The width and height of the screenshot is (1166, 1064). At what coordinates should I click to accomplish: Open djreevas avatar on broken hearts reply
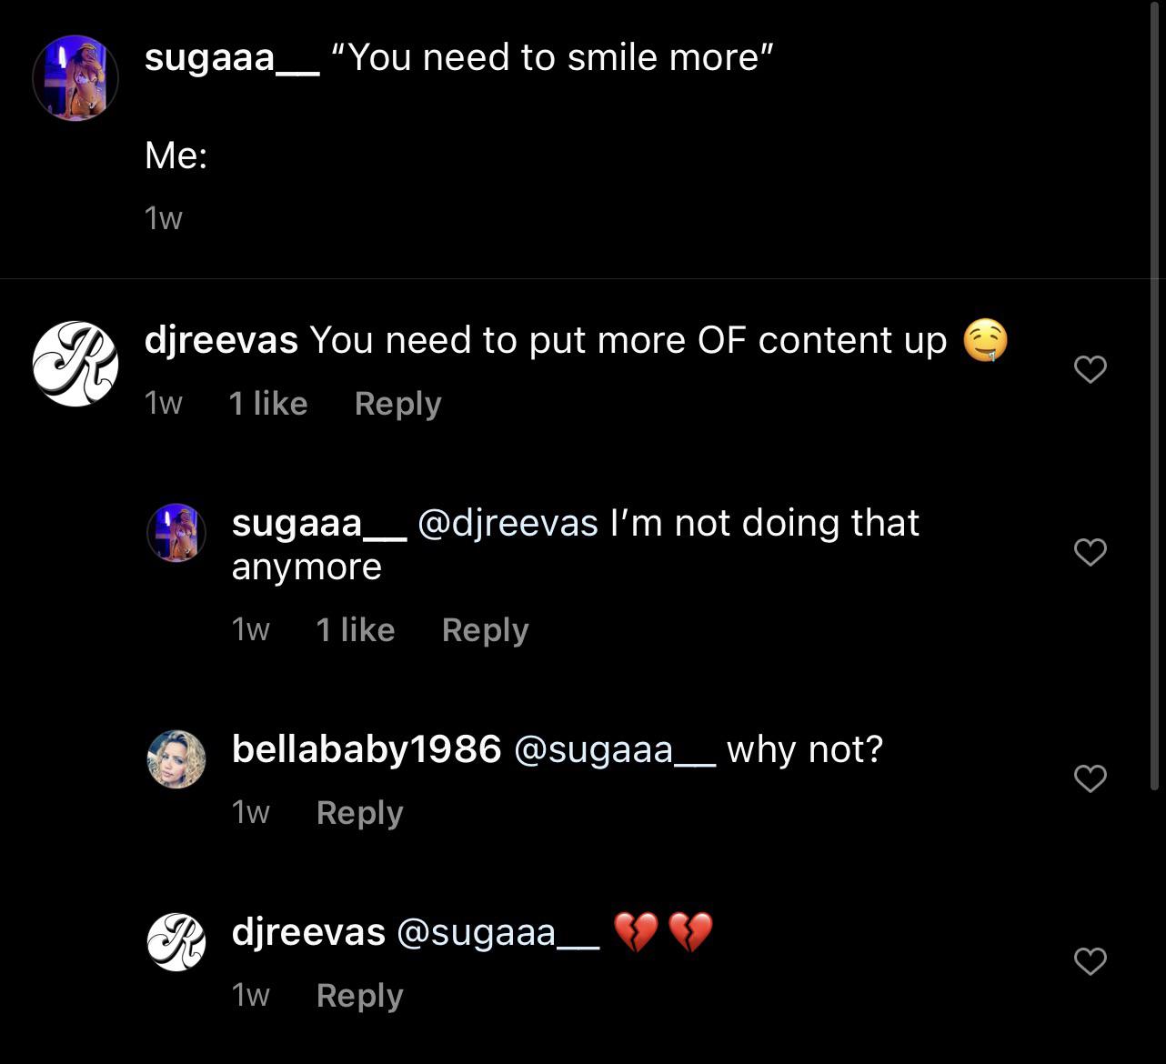point(176,941)
